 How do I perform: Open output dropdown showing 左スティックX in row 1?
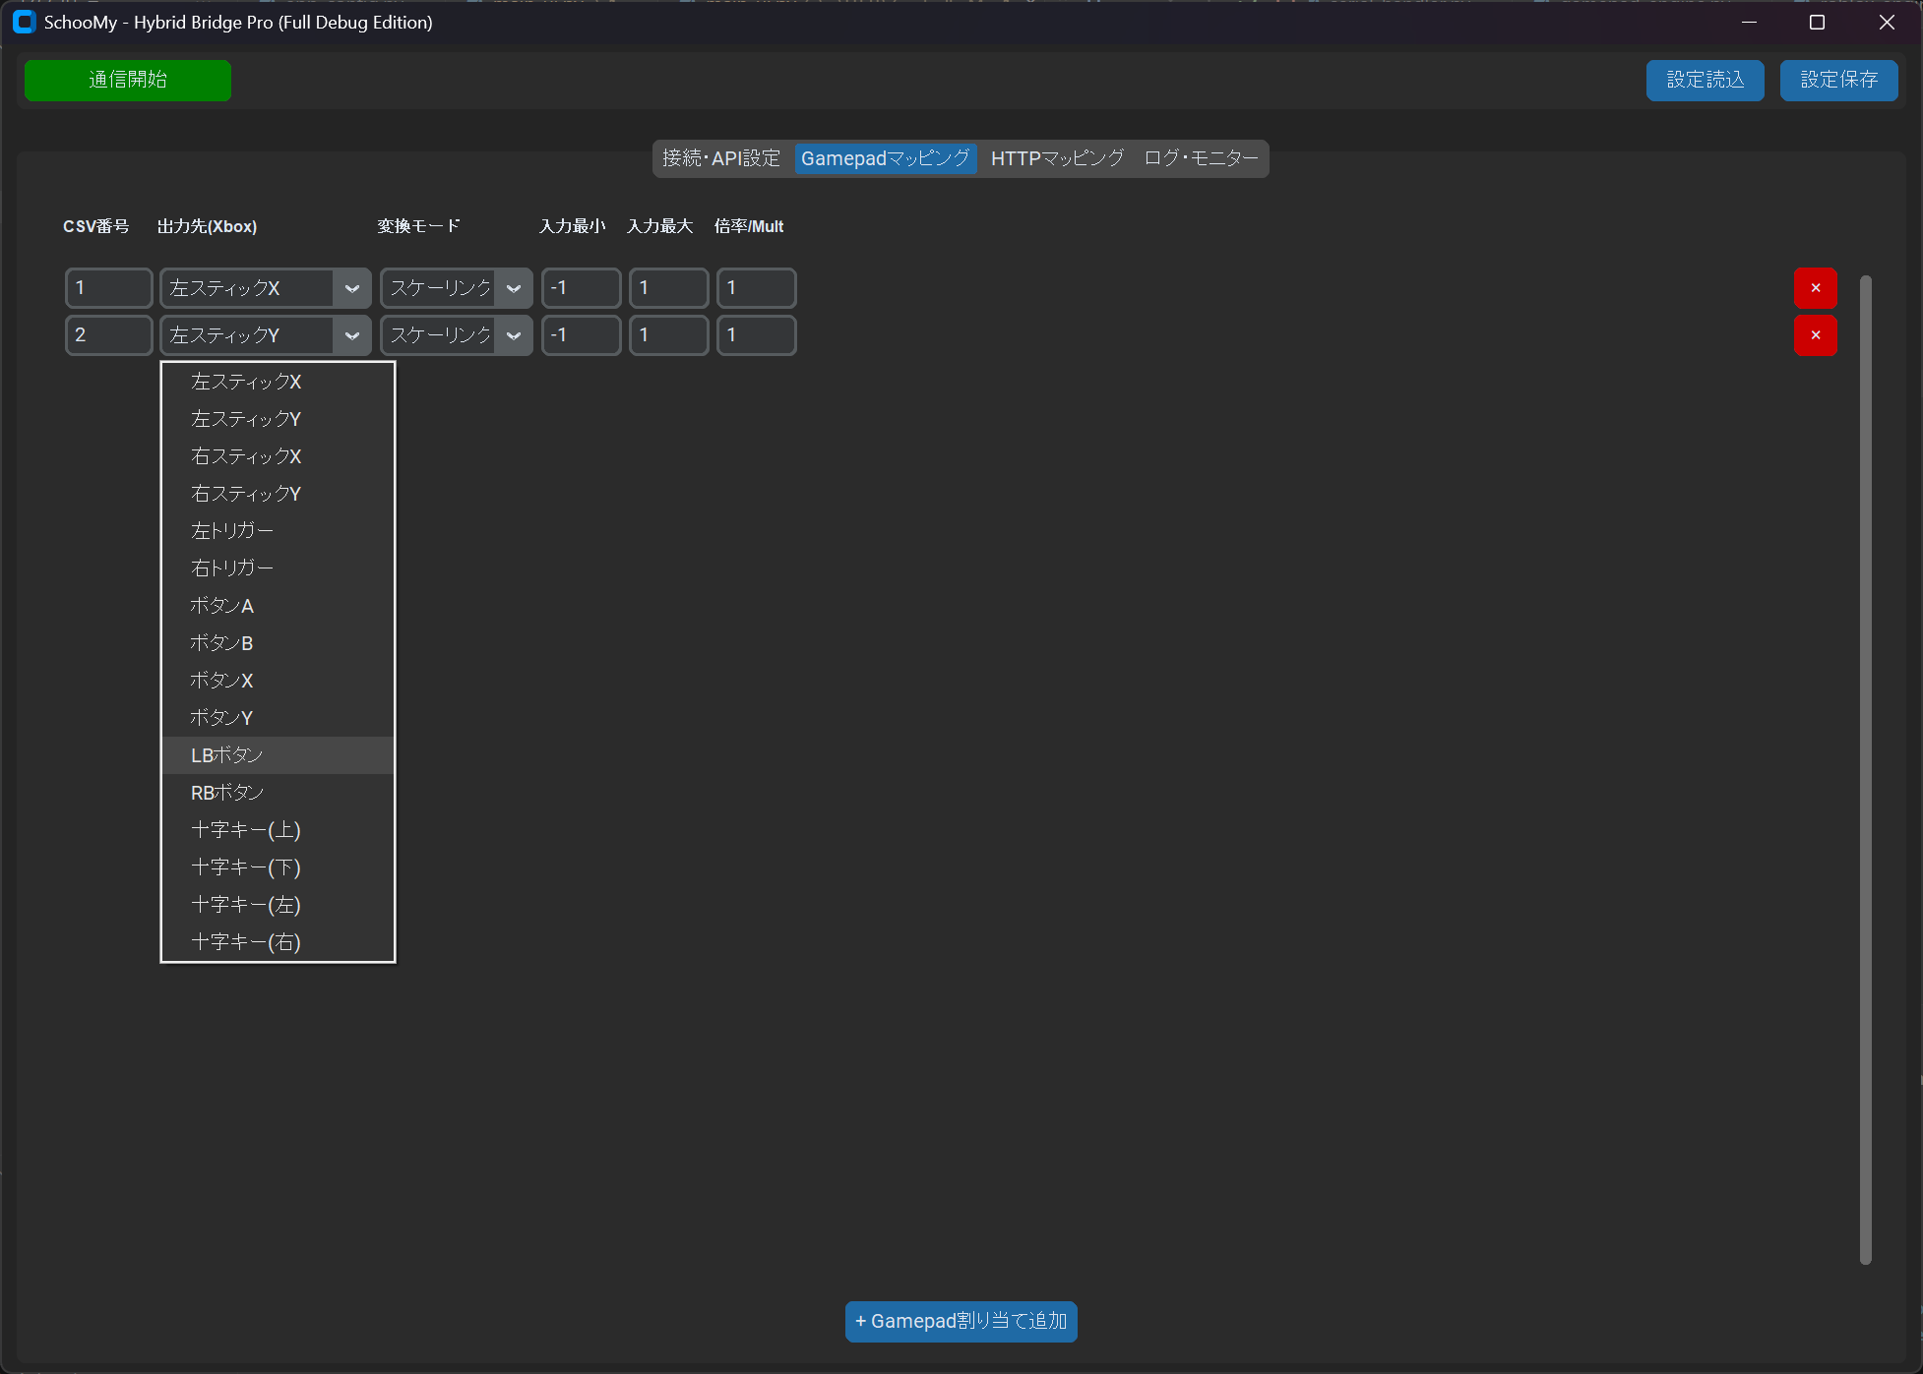[266, 288]
